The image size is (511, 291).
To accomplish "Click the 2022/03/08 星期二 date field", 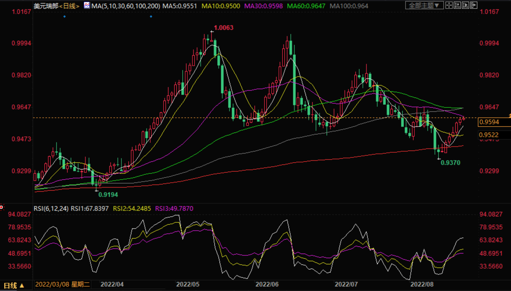I will [62, 284].
